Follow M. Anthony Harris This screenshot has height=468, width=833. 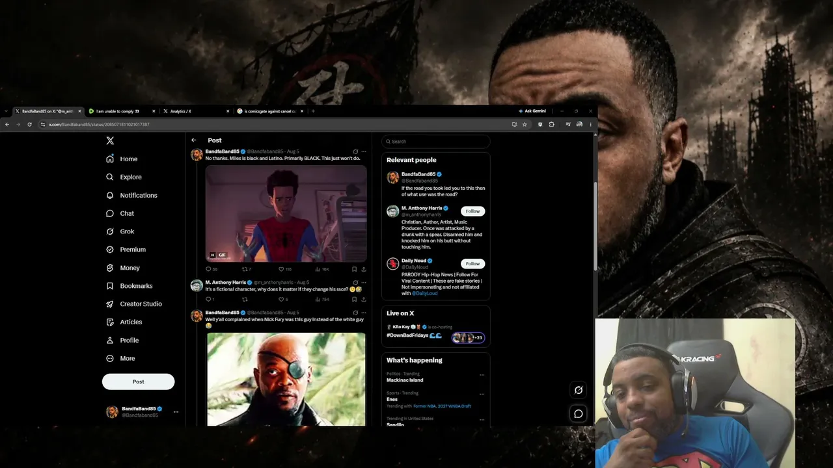tap(472, 211)
